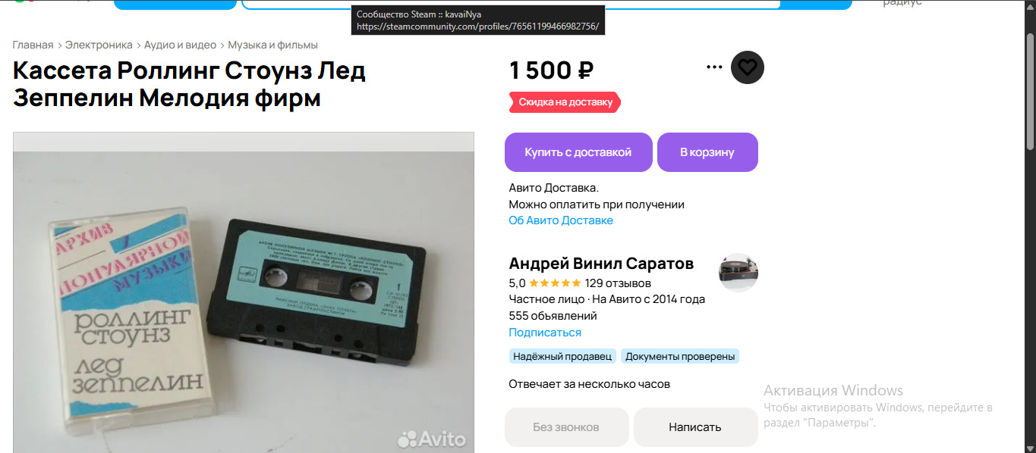Add listing to favorites with heart icon

pos(748,67)
